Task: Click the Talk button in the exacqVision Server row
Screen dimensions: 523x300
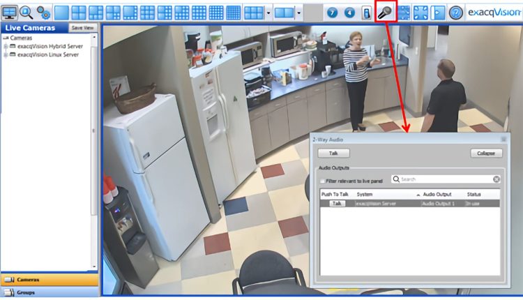Action: [337, 203]
